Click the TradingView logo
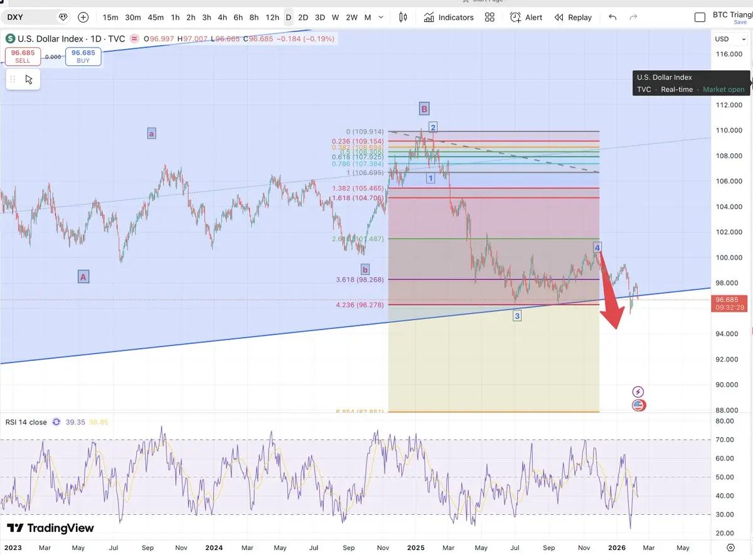Screen dimensions: 753x555 50,528
